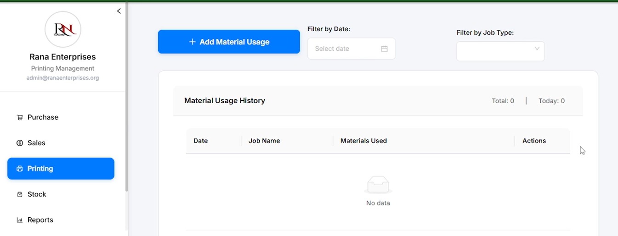618x236 pixels.
Task: Select the Printing menu item
Action: (61, 169)
